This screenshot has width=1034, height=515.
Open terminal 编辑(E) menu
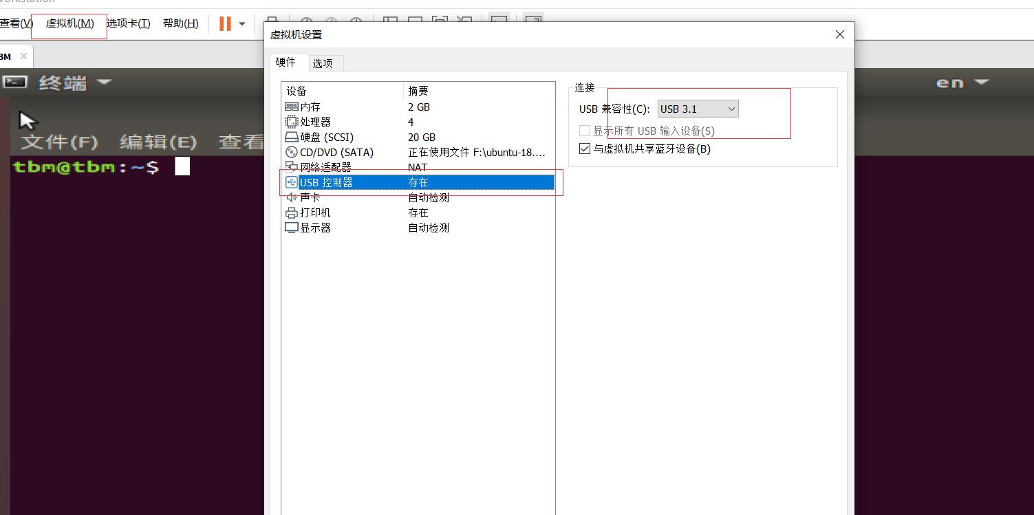point(158,142)
